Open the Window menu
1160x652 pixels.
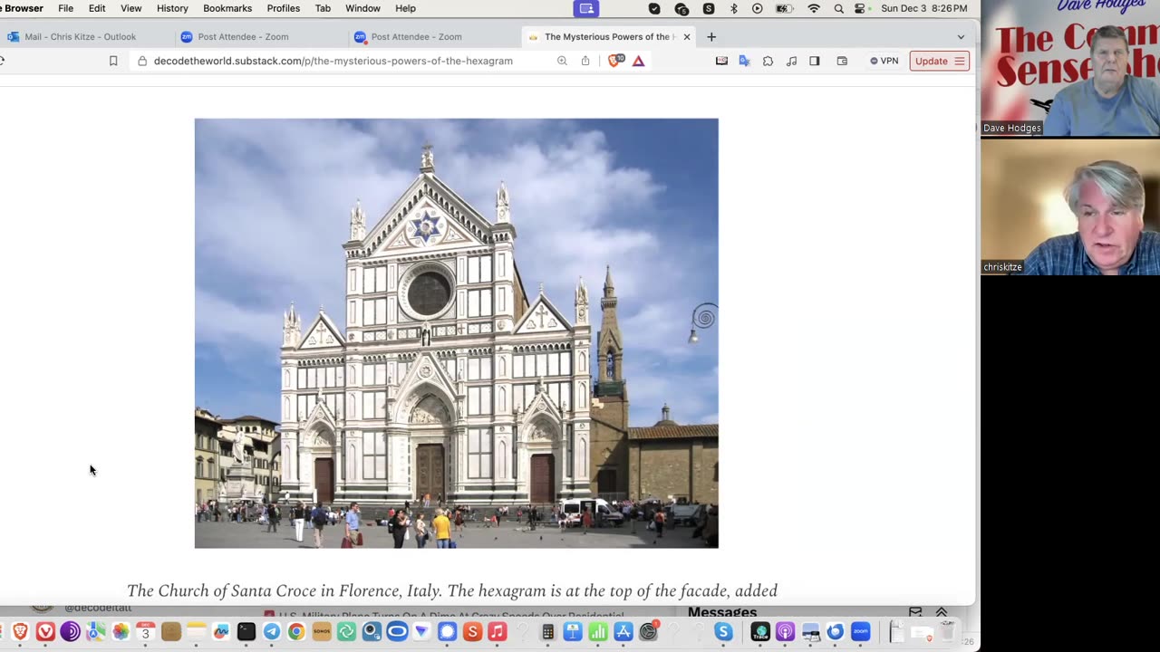coord(362,8)
